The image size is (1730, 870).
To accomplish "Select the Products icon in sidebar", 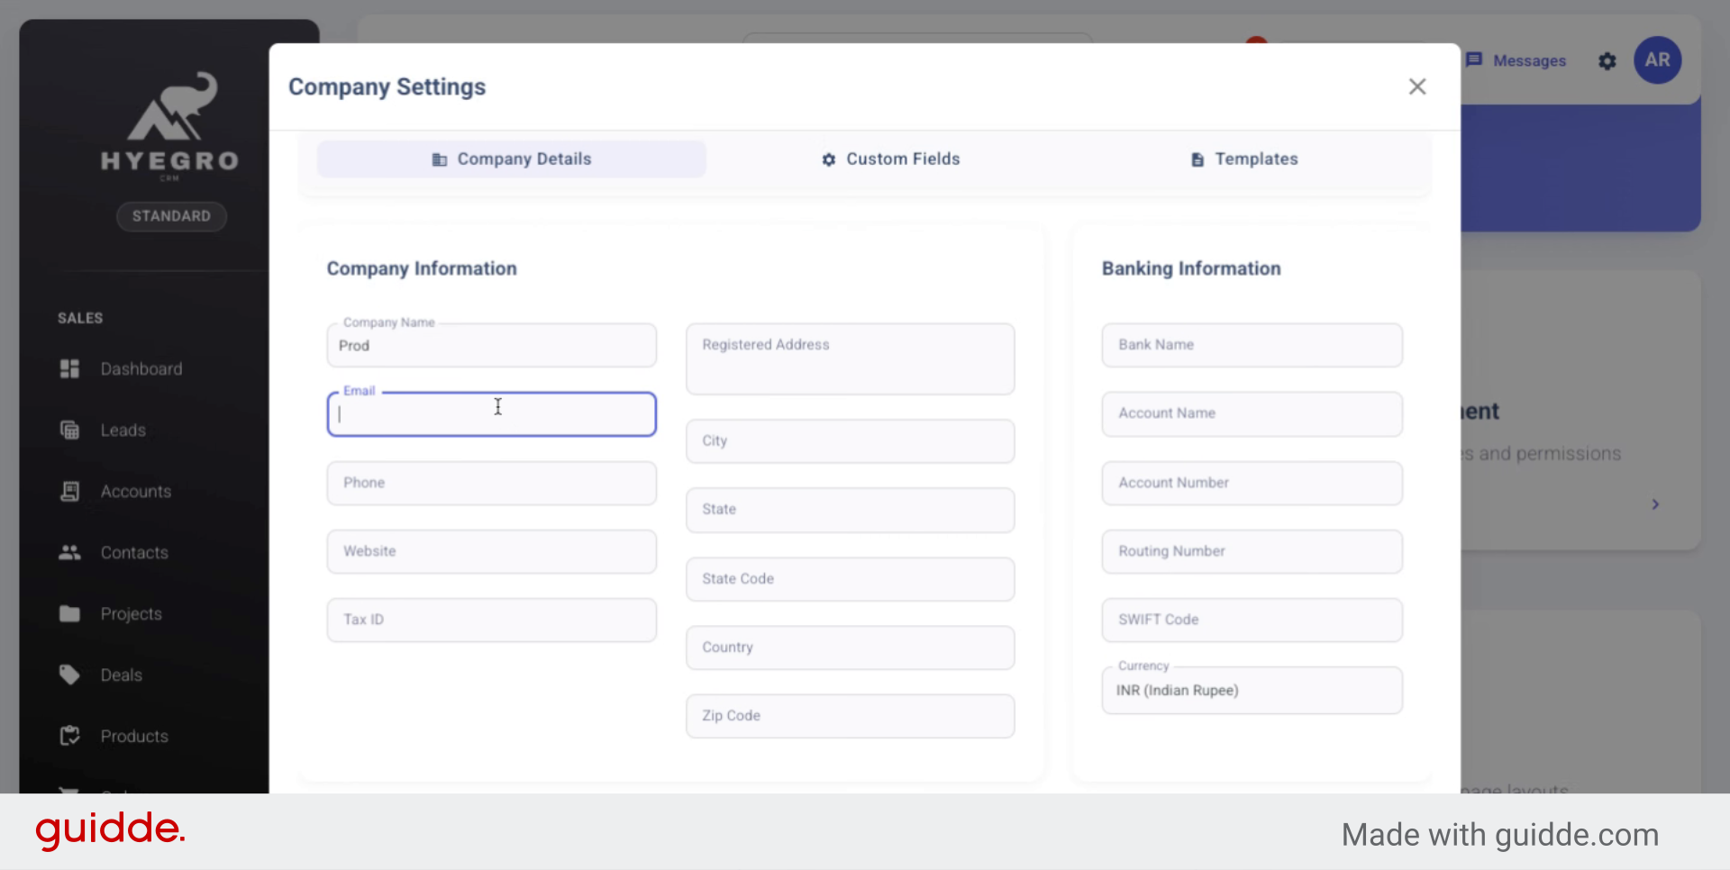I will click(x=69, y=736).
